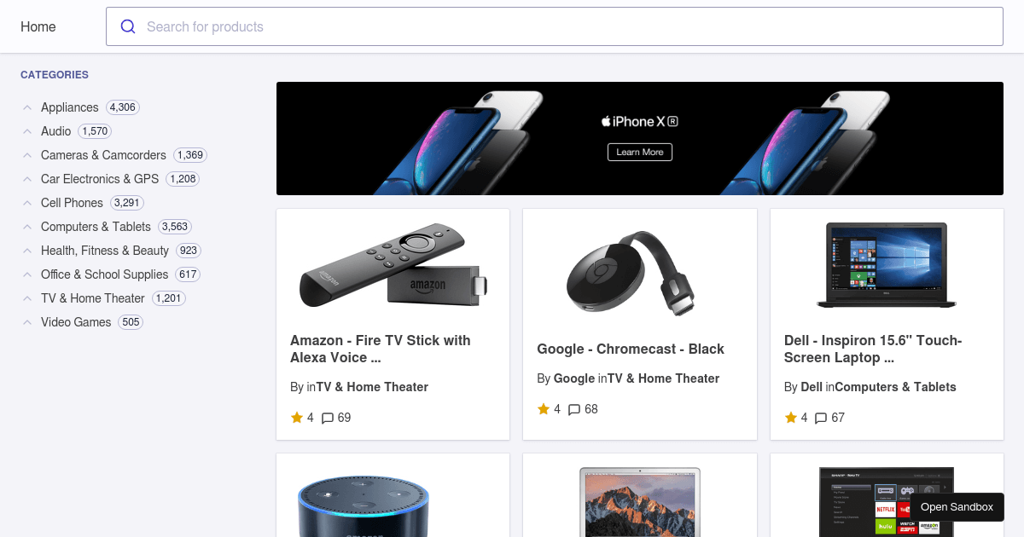1024x537 pixels.
Task: Click the star icon on the Chromecast card
Action: click(x=544, y=409)
